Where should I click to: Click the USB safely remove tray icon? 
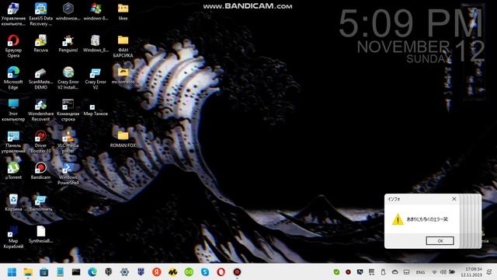pos(383,272)
